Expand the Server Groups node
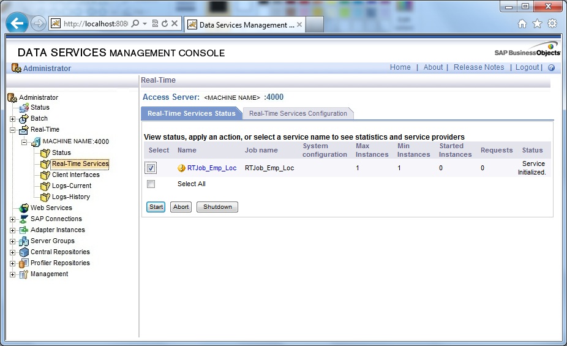This screenshot has width=567, height=346. point(13,241)
